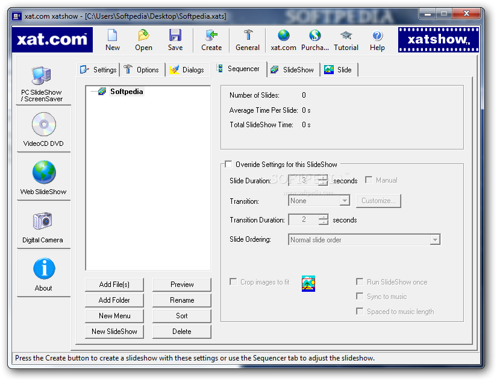Click "Total SlideShow Time:" label

click(261, 125)
